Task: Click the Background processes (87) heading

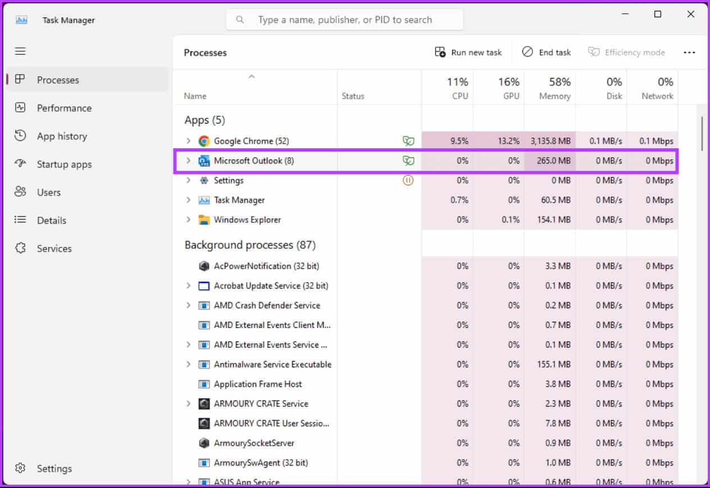Action: [250, 245]
